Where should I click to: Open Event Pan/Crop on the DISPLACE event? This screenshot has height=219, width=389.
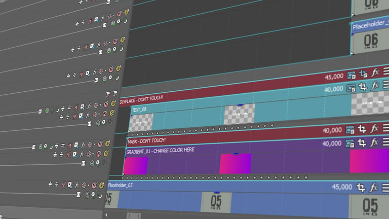(x=364, y=74)
